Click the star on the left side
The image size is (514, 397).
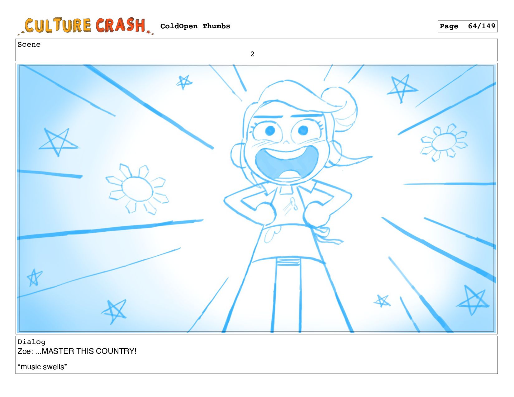point(59,142)
